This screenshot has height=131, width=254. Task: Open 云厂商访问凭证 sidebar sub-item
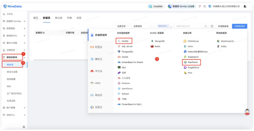coord(14,93)
